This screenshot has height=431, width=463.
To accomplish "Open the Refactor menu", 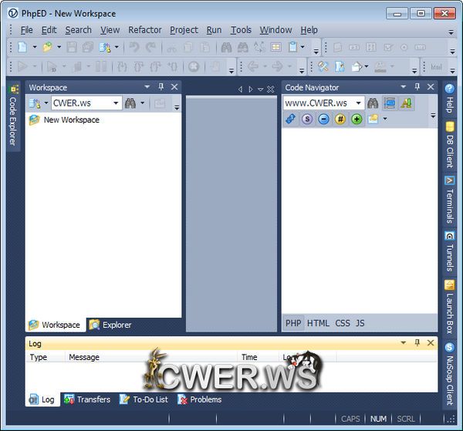I will point(145,30).
